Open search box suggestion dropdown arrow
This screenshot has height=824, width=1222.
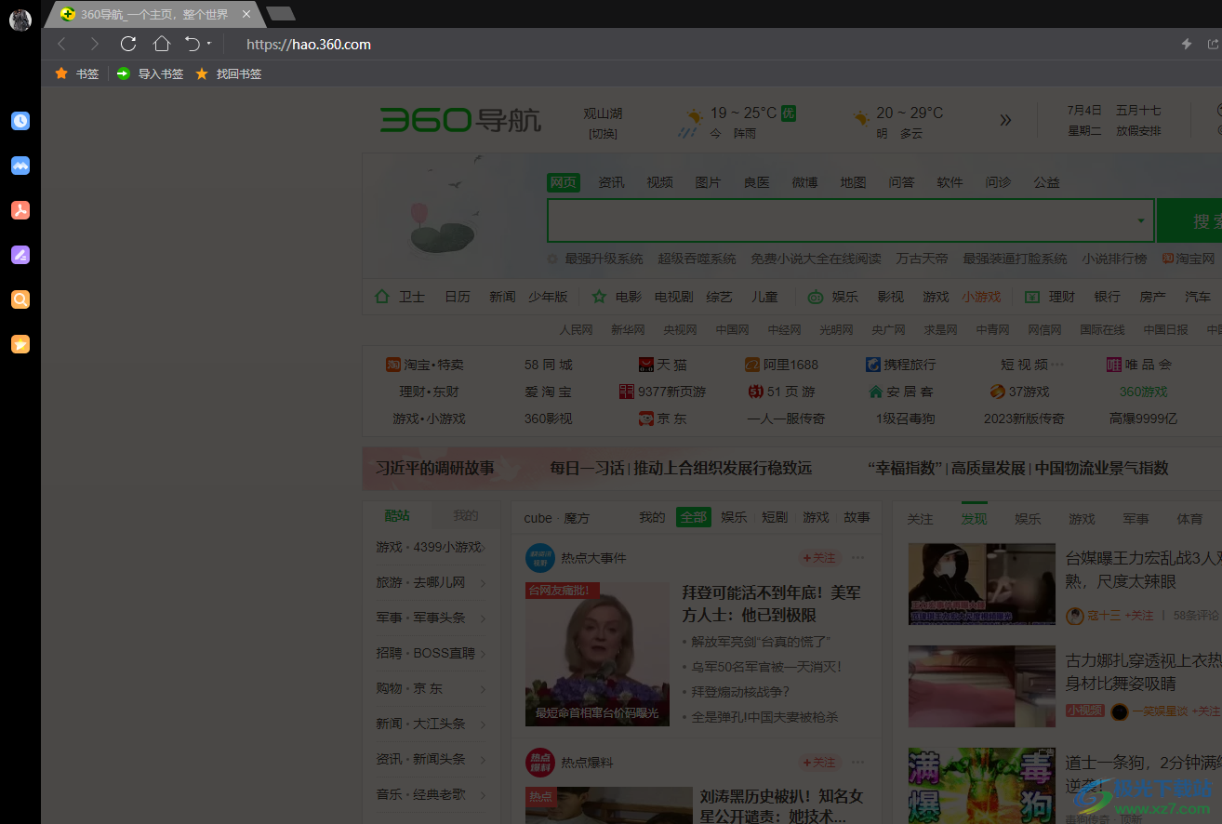(1141, 221)
